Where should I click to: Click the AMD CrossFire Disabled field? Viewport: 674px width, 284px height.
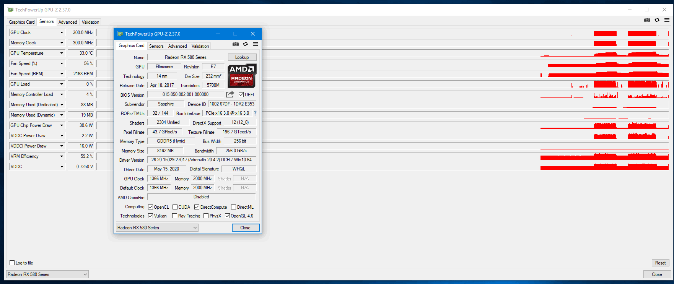tap(201, 197)
